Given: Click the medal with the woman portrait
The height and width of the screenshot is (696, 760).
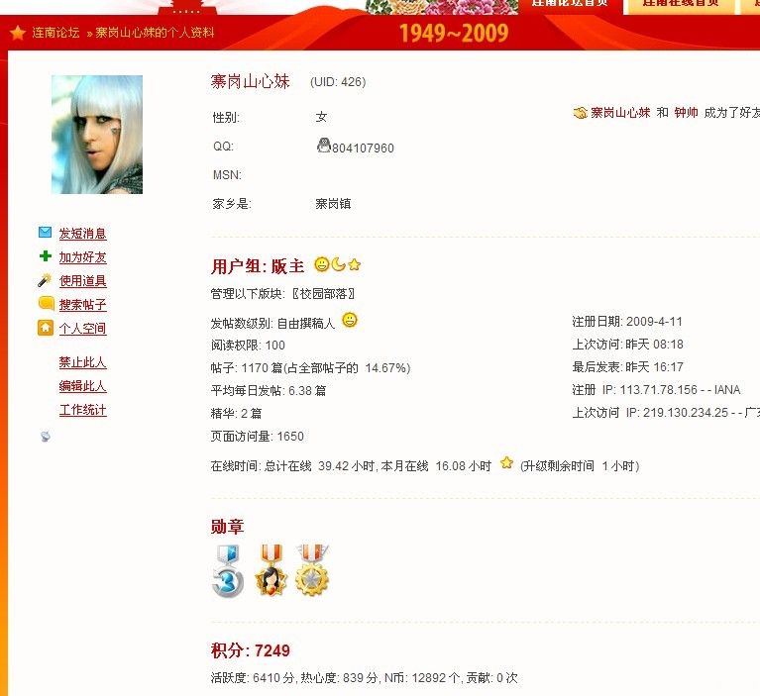Looking at the screenshot, I should point(271,570).
